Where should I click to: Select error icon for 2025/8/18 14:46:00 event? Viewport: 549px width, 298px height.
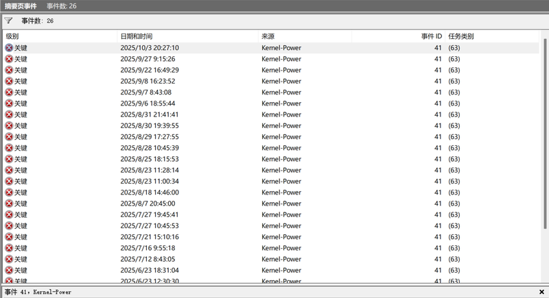(x=9, y=193)
